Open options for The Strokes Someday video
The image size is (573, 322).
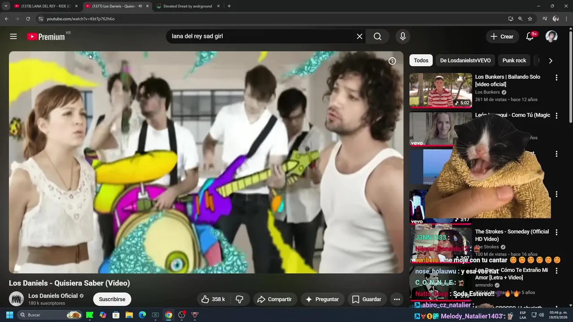pos(556,233)
